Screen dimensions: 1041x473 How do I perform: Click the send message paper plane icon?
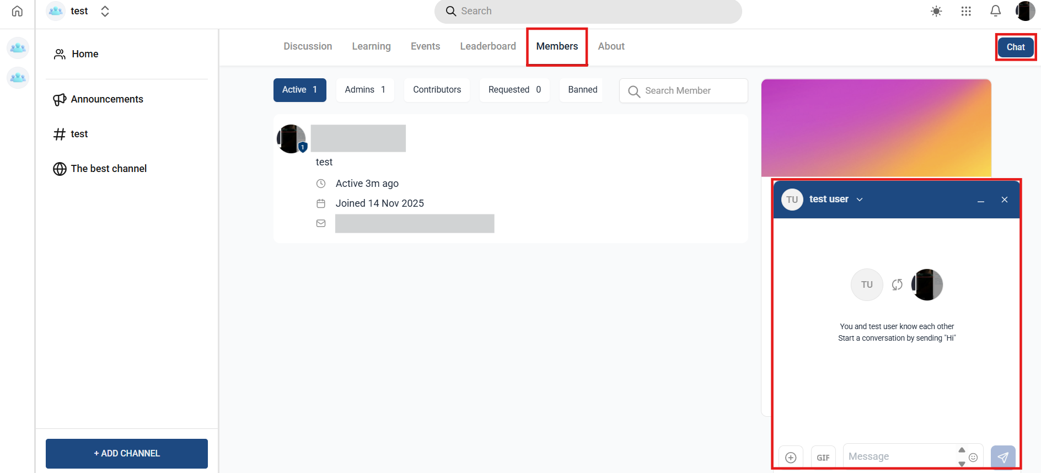point(1002,457)
